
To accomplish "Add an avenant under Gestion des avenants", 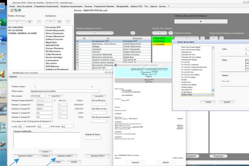I will [160, 33].
